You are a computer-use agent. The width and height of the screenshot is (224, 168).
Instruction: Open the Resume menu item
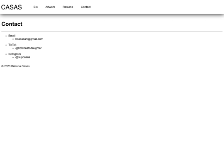point(68,7)
